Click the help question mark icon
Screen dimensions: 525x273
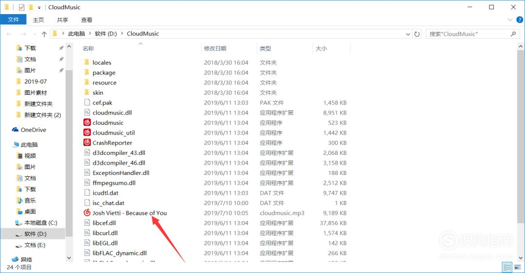[520, 20]
